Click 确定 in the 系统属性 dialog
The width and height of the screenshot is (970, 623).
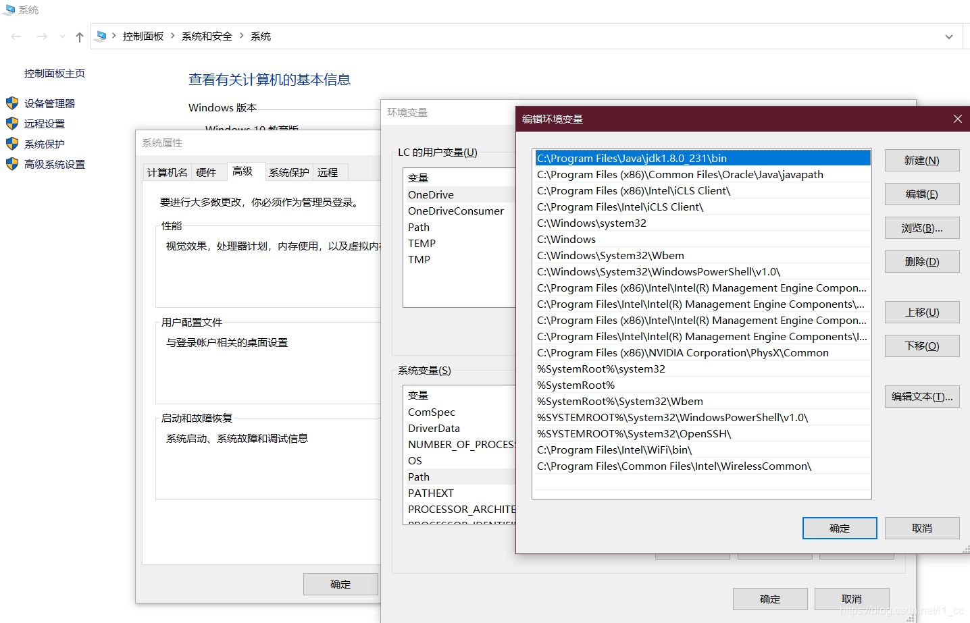[x=340, y=585]
